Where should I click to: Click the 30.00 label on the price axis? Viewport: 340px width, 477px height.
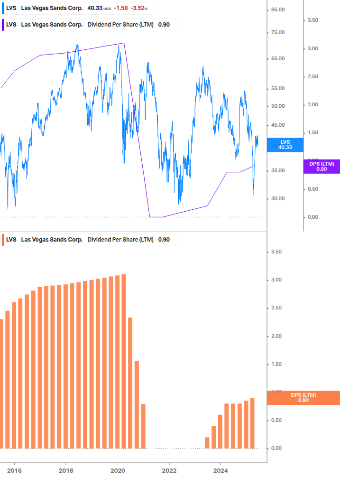[x=278, y=199]
